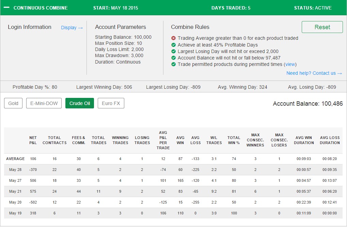
Task: Click the Account Balance: 100,486 text
Action: pos(307,104)
